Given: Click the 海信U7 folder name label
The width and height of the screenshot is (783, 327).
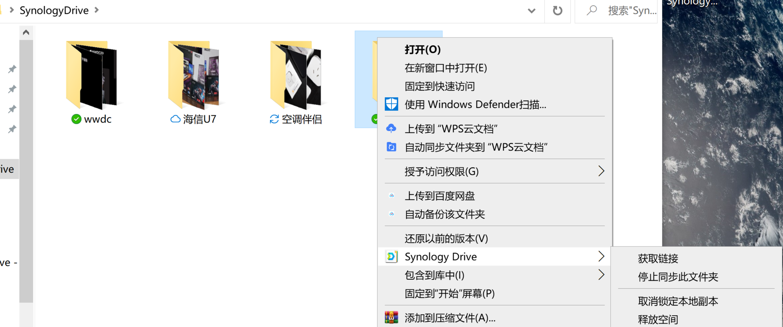Looking at the screenshot, I should click(x=200, y=119).
